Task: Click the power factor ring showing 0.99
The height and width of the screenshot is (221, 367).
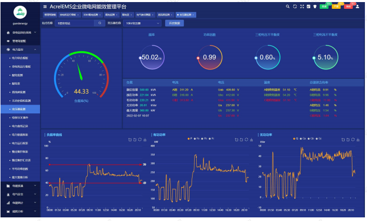Action: point(210,57)
